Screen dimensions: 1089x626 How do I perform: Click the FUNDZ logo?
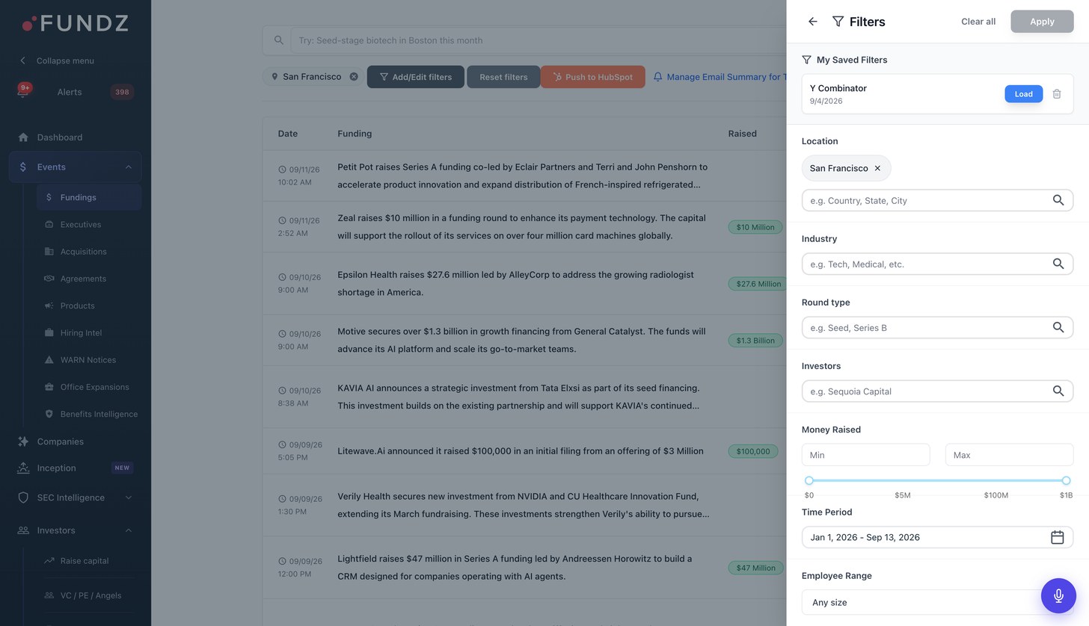click(x=75, y=24)
